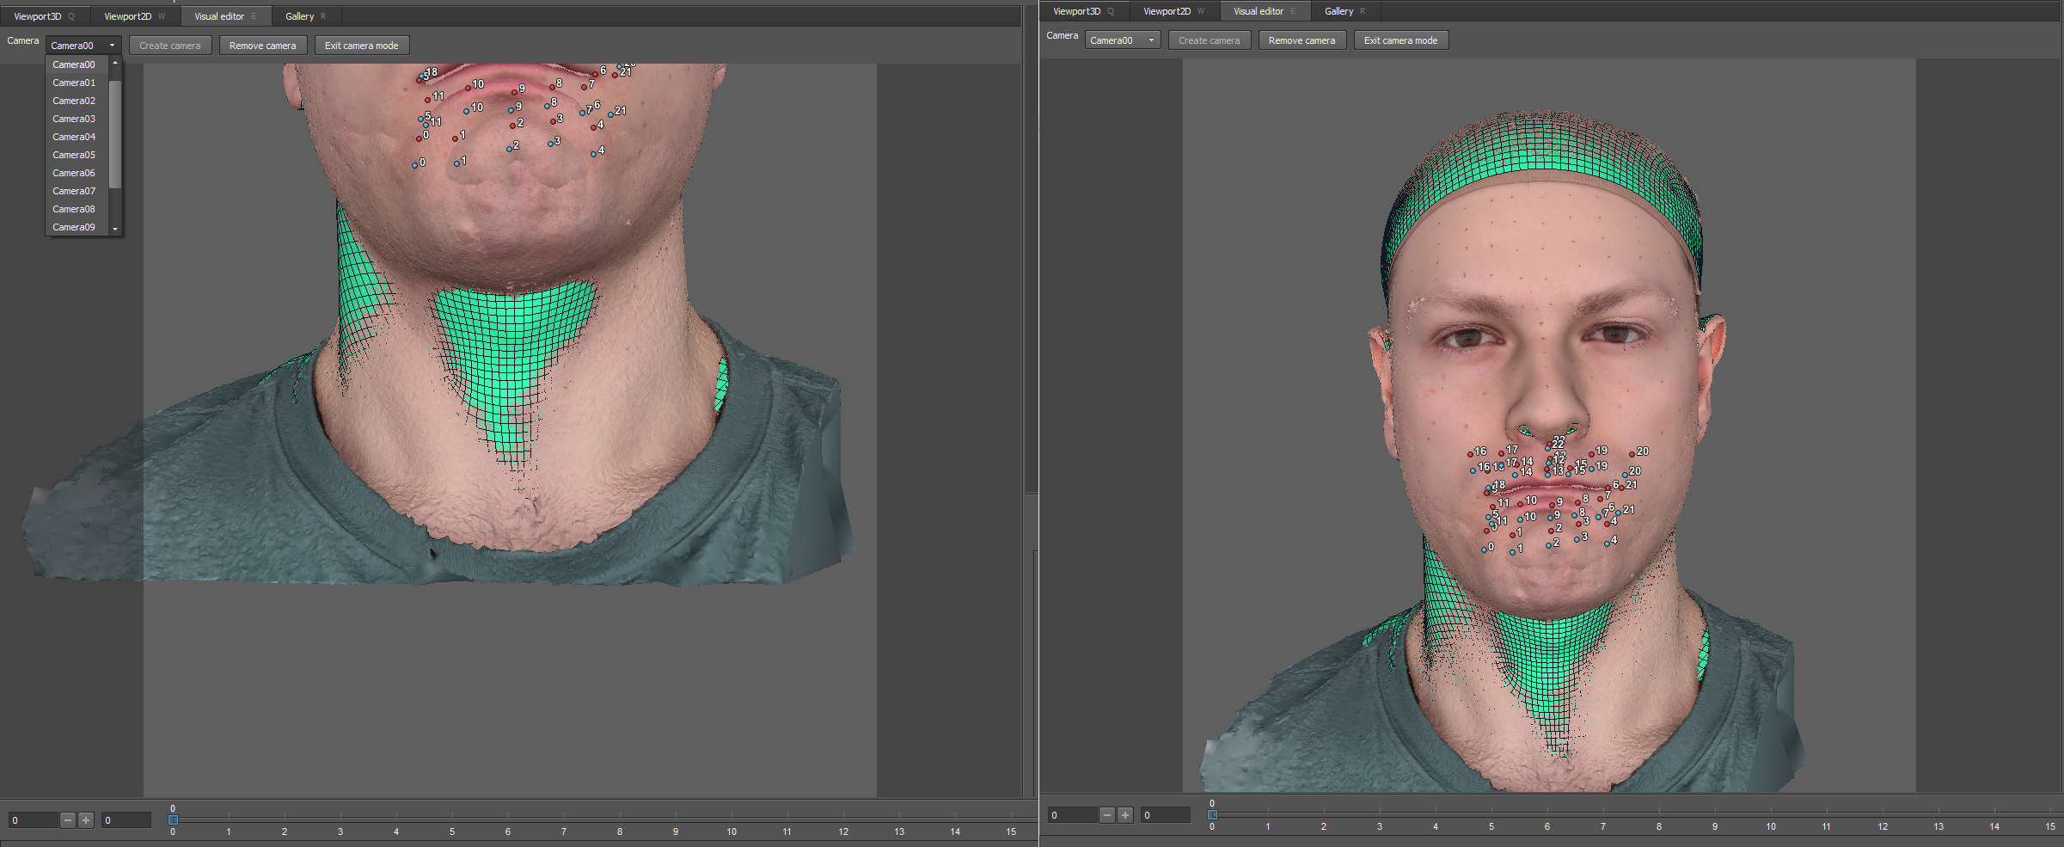Click second frame input field in left window
The height and width of the screenshot is (847, 2064).
point(126,820)
